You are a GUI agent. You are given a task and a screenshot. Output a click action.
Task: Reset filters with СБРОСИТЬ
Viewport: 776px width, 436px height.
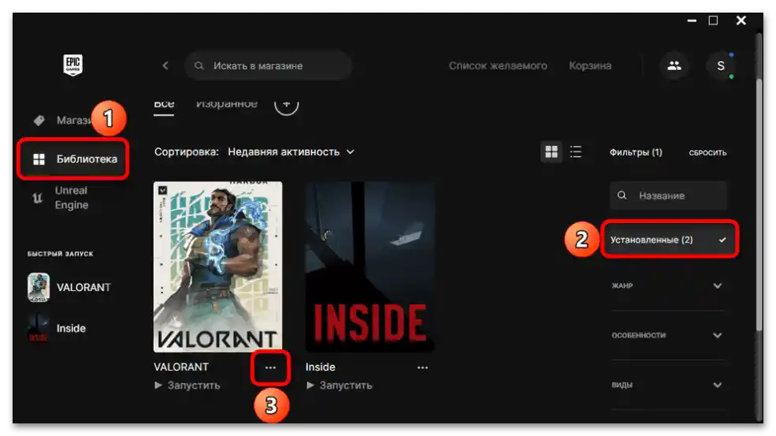[x=707, y=153]
